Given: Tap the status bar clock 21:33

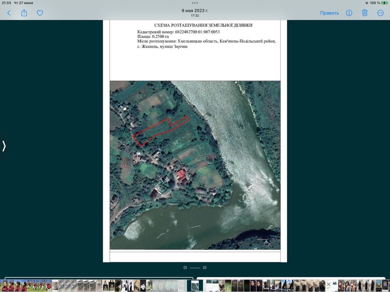Looking at the screenshot, I should click(x=6, y=3).
